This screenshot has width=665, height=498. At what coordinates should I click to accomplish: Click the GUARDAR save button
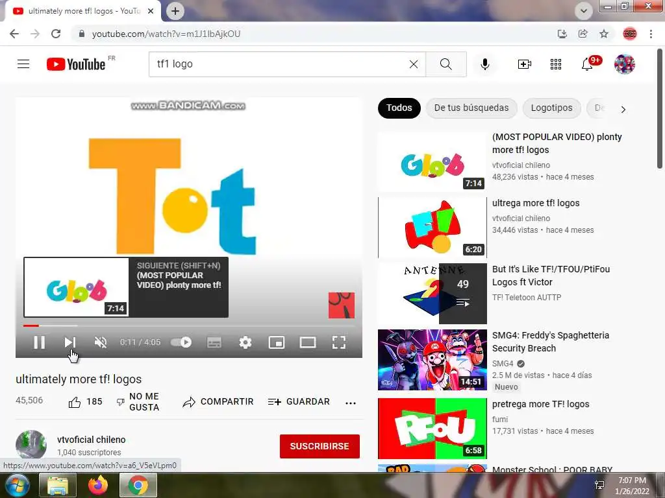pos(299,402)
